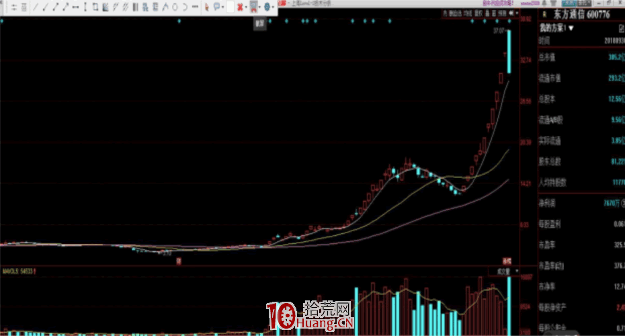Viewport: 625px width, 336px height.
Task: Click the R badge beside 东方通信
Action: pyautogui.click(x=544, y=15)
